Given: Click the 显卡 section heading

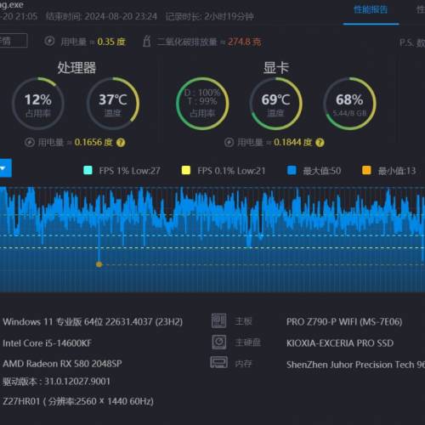Looking at the screenshot, I should pyautogui.click(x=276, y=68).
